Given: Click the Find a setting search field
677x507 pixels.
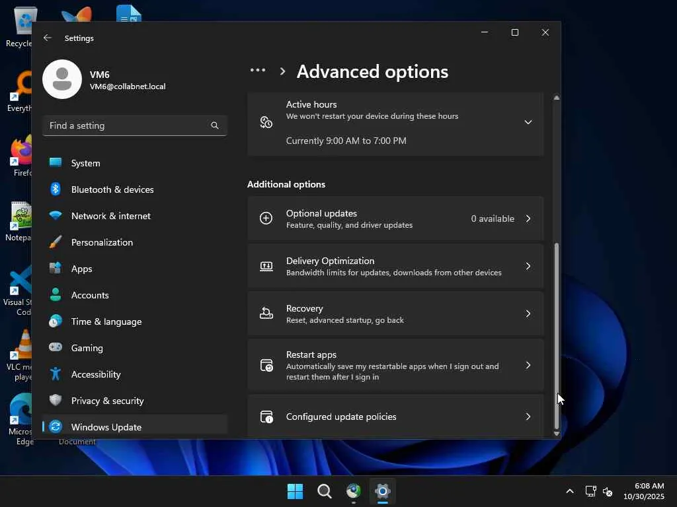Looking at the screenshot, I should [x=126, y=125].
